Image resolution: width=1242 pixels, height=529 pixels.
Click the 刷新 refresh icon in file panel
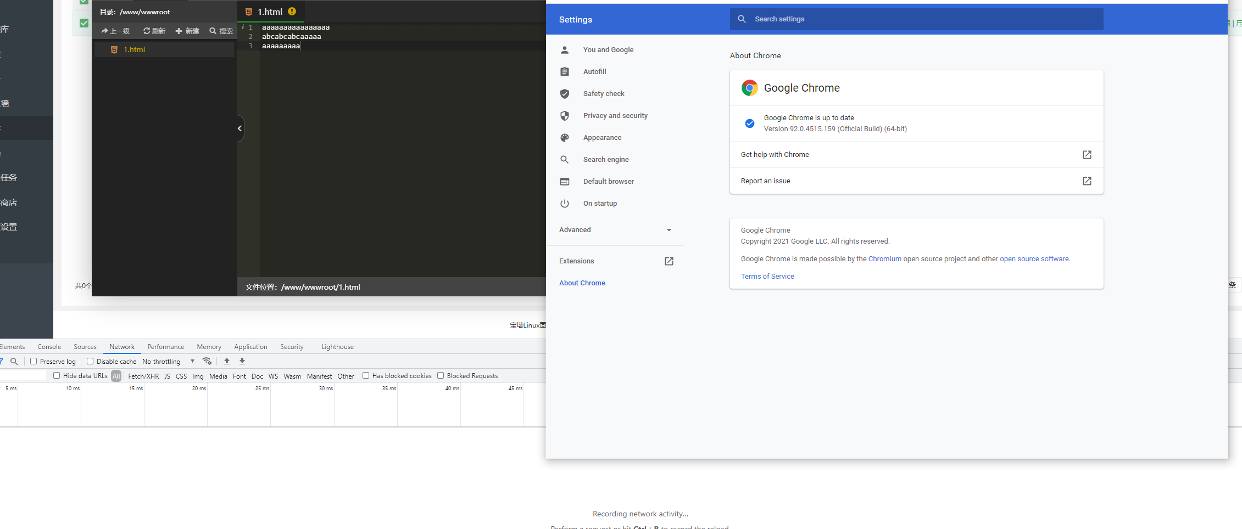point(147,31)
